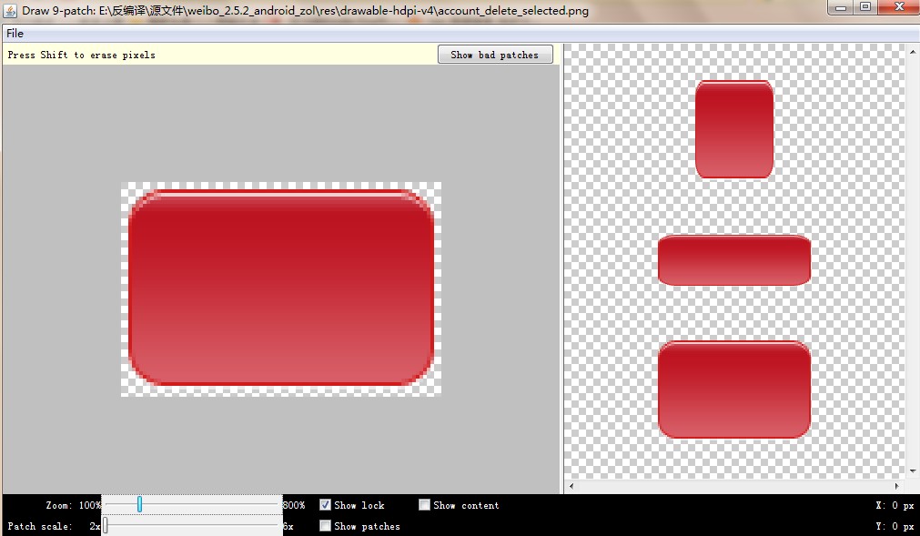Image resolution: width=920 pixels, height=536 pixels.
Task: Enable the Show content checkbox
Action: click(424, 505)
